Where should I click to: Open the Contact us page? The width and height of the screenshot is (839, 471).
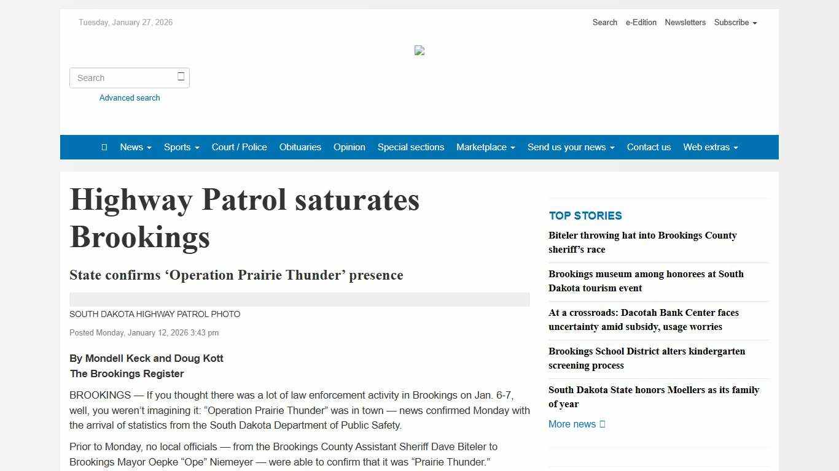649,147
